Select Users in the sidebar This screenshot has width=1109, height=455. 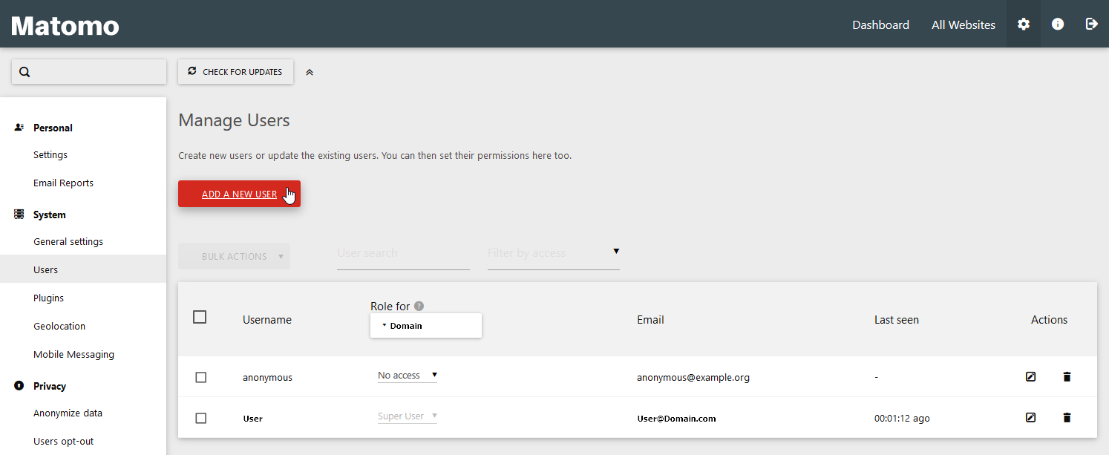[83, 269]
